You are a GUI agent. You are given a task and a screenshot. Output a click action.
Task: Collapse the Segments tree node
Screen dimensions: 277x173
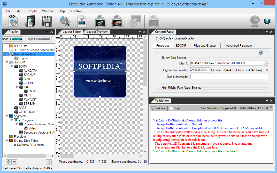click(7, 116)
